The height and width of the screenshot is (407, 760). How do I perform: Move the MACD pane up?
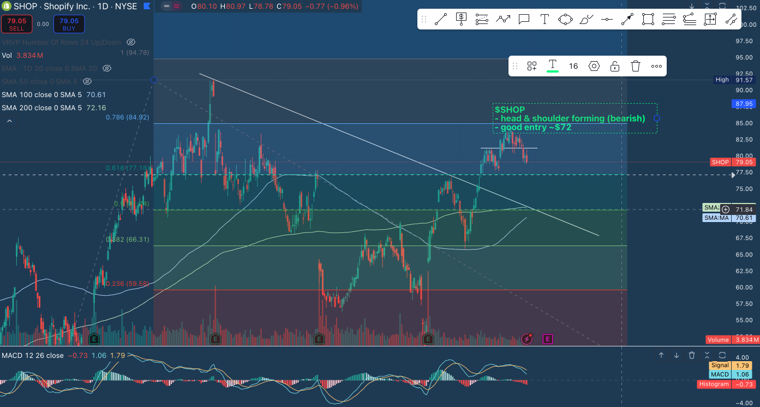coord(661,355)
